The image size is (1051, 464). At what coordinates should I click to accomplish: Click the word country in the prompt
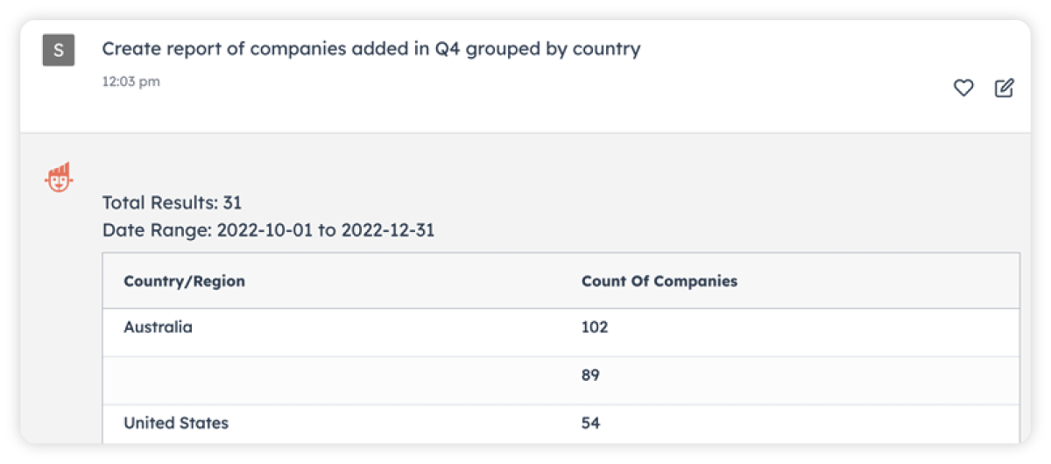tap(606, 49)
